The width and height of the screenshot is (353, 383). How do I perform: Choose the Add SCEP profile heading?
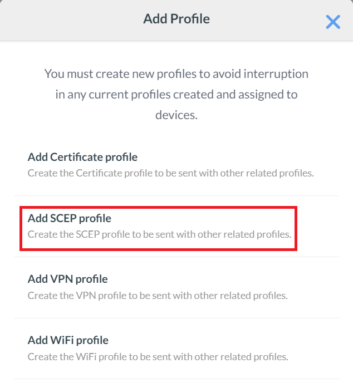(70, 218)
